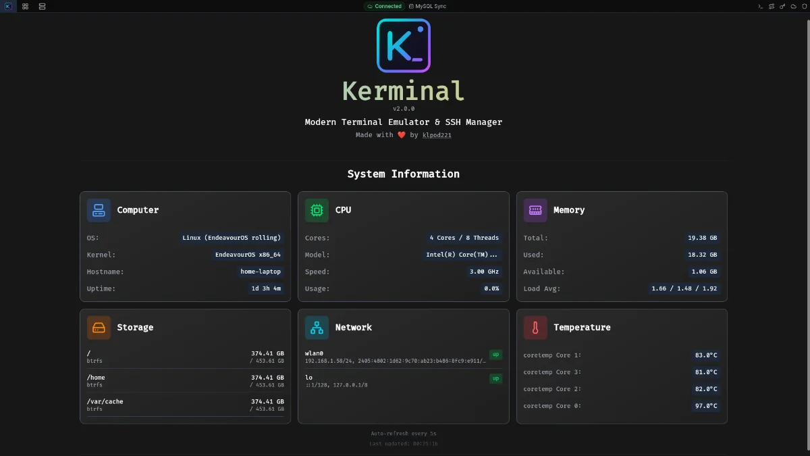Viewport: 810px width, 456px height.
Task: Open the SSH sync icon in the top-right
Action: [x=772, y=6]
